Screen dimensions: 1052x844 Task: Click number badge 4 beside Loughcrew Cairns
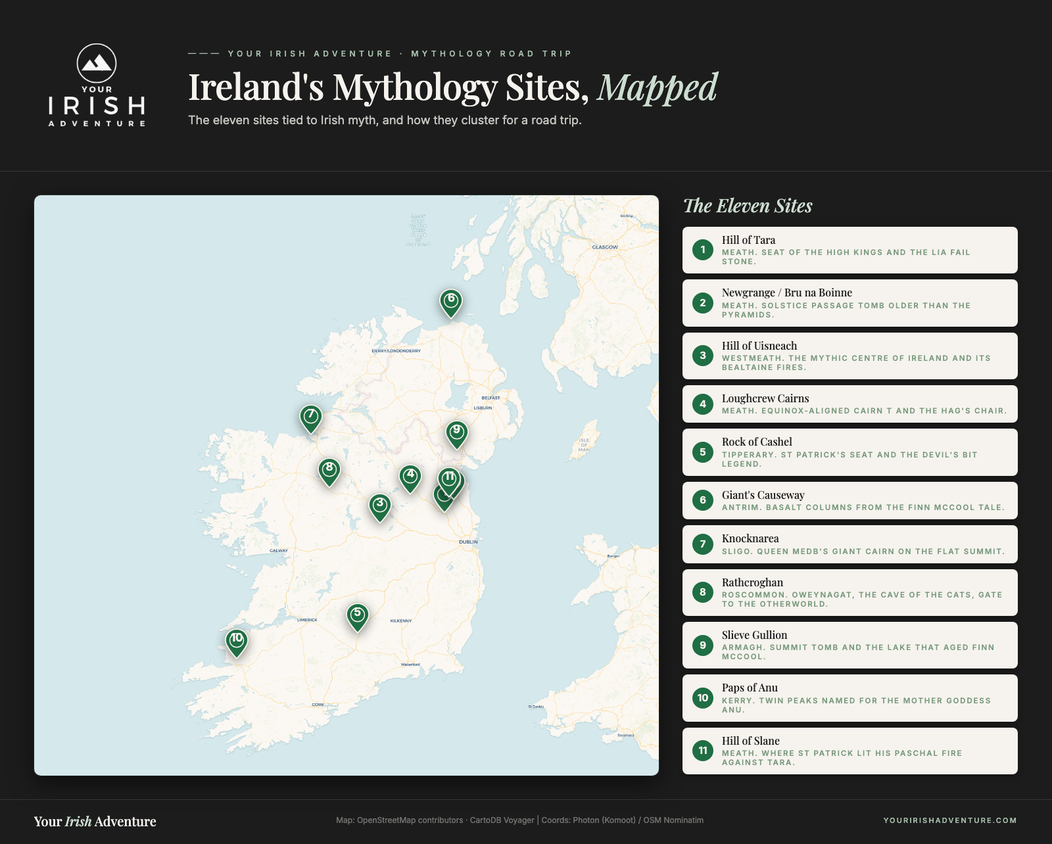tap(703, 404)
